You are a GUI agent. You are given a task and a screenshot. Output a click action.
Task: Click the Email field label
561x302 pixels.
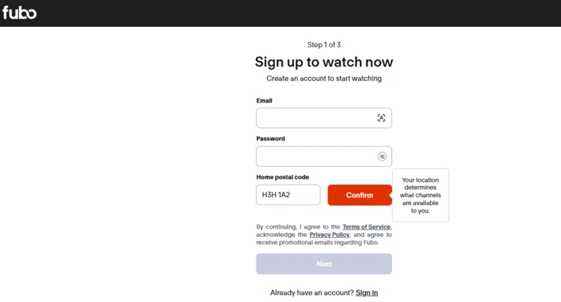click(264, 100)
